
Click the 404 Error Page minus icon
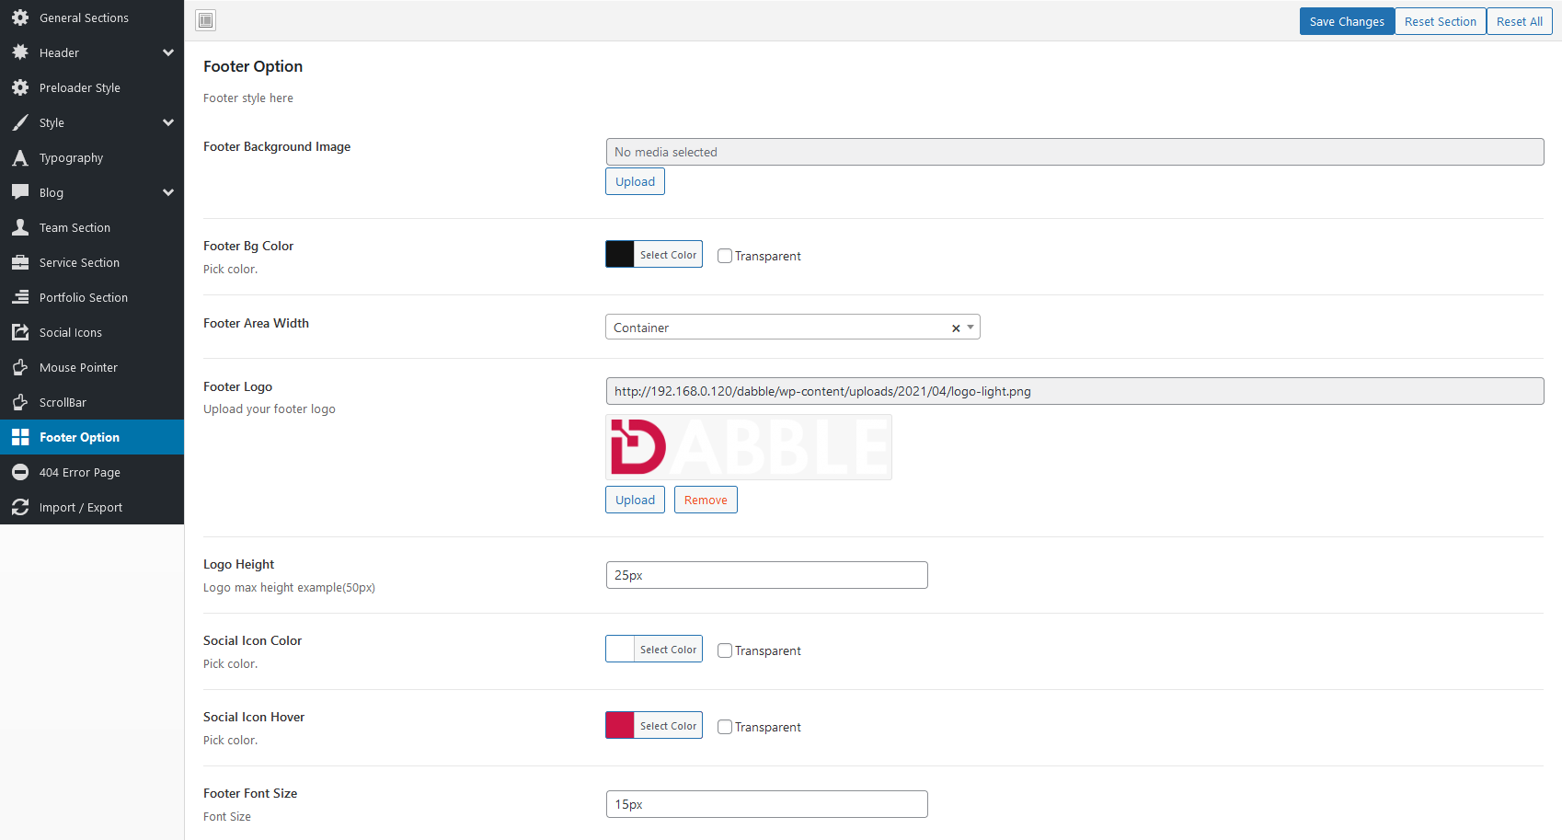point(20,472)
